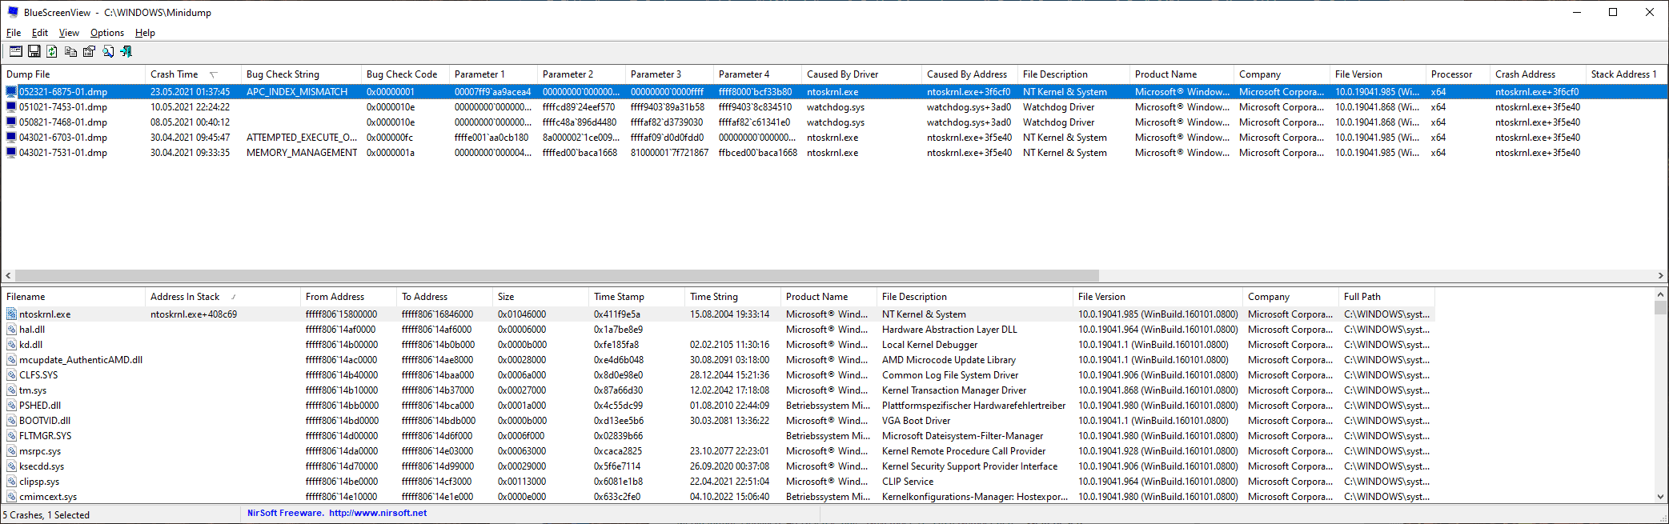Click left arrow of the upper horizontal scrollbar
The height and width of the screenshot is (524, 1669).
[x=8, y=276]
